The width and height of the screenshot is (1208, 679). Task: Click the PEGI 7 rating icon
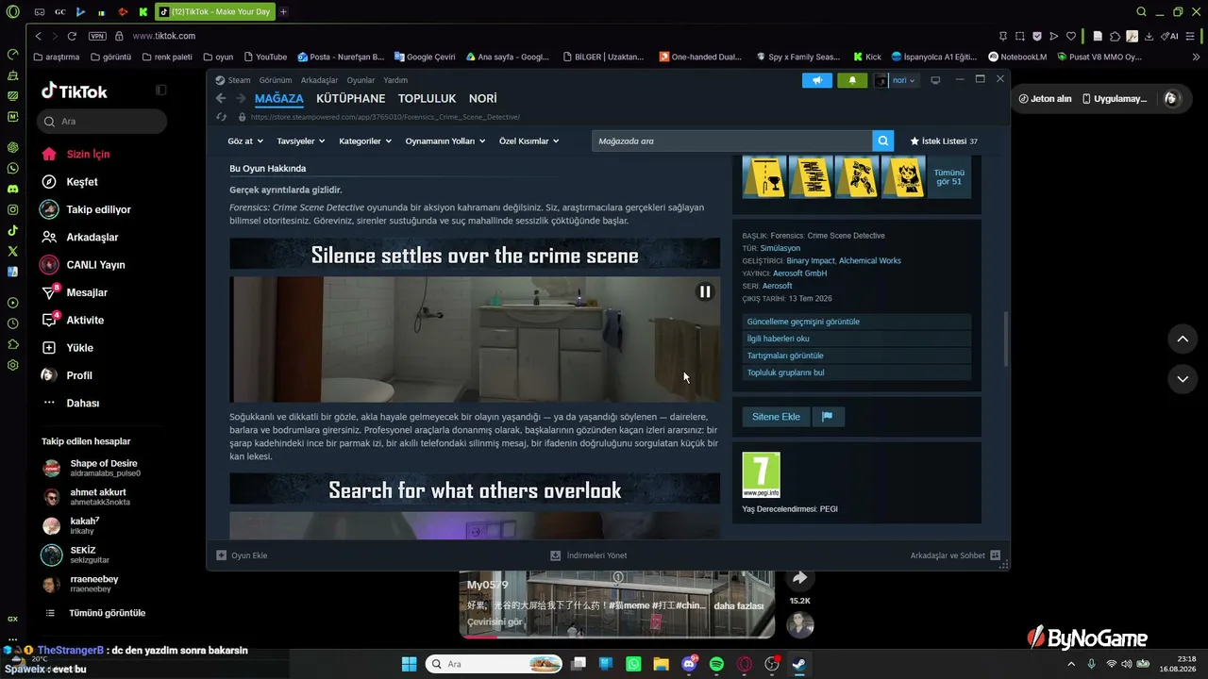761,474
